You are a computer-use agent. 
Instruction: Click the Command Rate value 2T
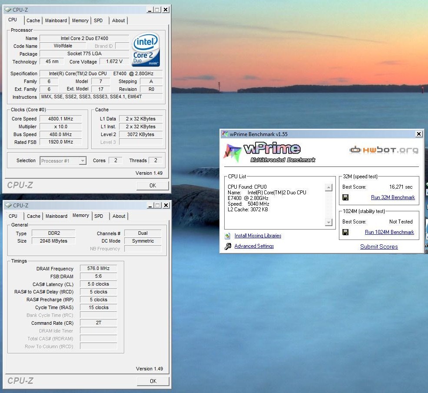tap(98, 323)
